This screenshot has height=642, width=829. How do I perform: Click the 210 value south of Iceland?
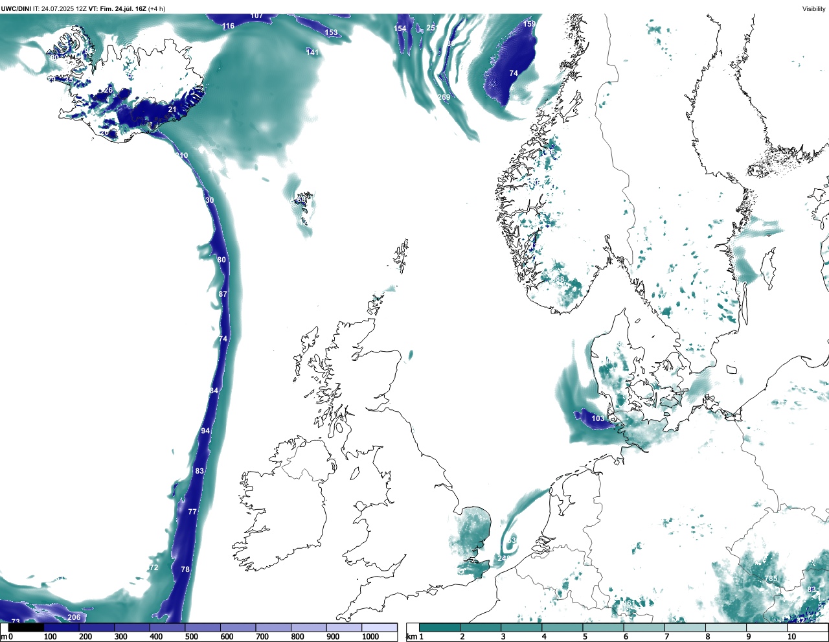click(x=182, y=155)
